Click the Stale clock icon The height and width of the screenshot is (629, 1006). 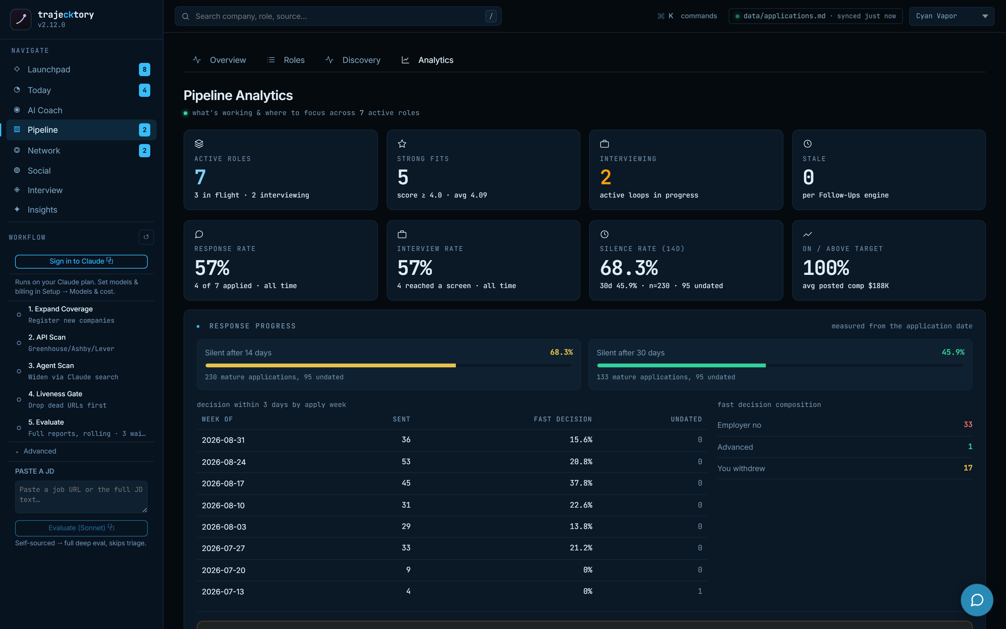[807, 143]
